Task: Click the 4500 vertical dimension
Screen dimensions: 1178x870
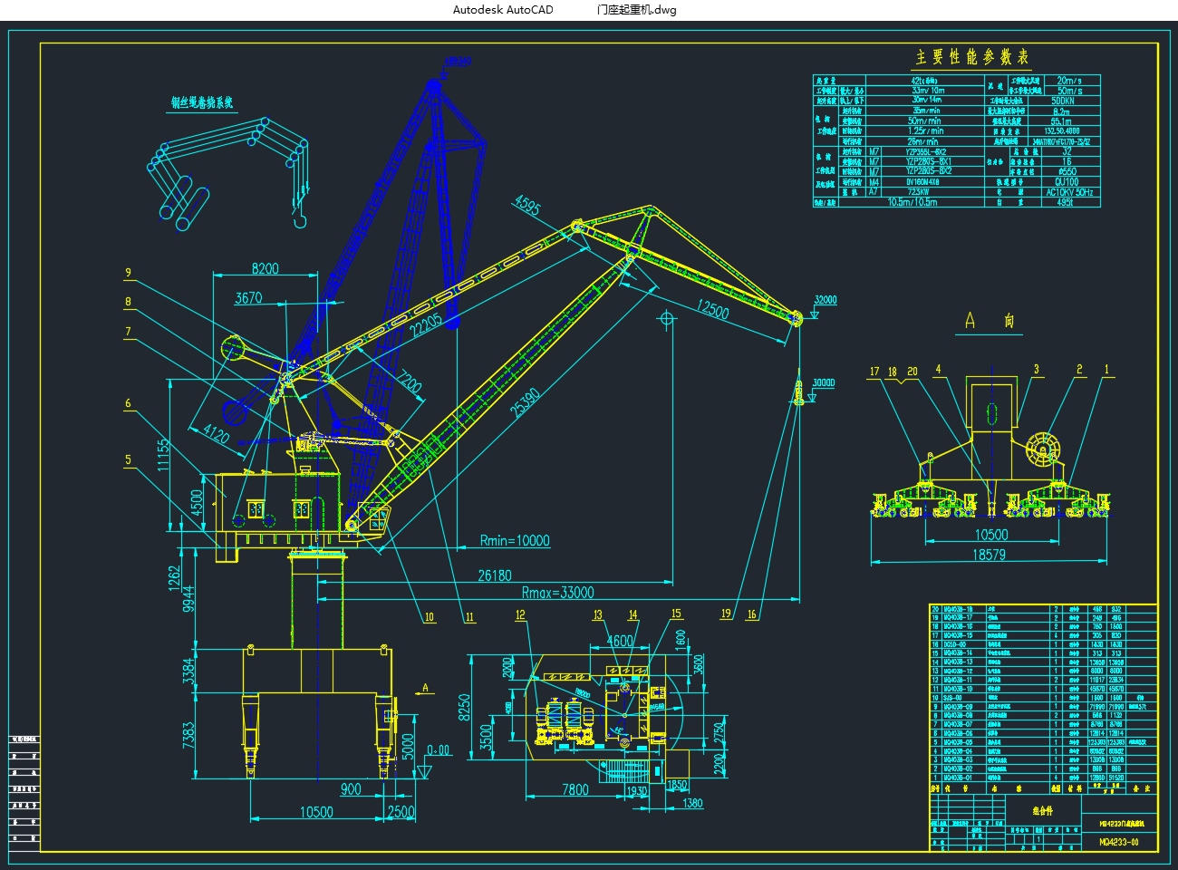Action: pyautogui.click(x=198, y=502)
